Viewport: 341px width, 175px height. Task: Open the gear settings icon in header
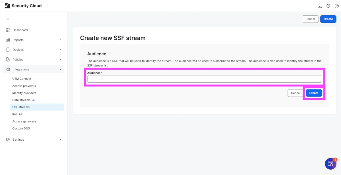pyautogui.click(x=328, y=6)
